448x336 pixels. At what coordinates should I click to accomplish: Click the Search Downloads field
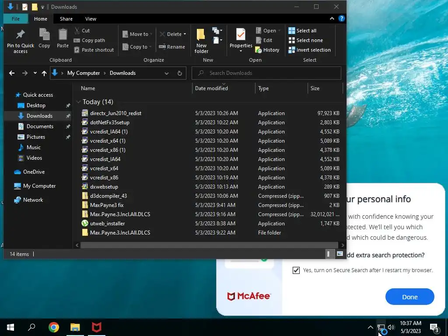(x=266, y=73)
